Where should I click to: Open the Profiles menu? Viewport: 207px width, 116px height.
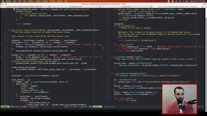point(45,1)
